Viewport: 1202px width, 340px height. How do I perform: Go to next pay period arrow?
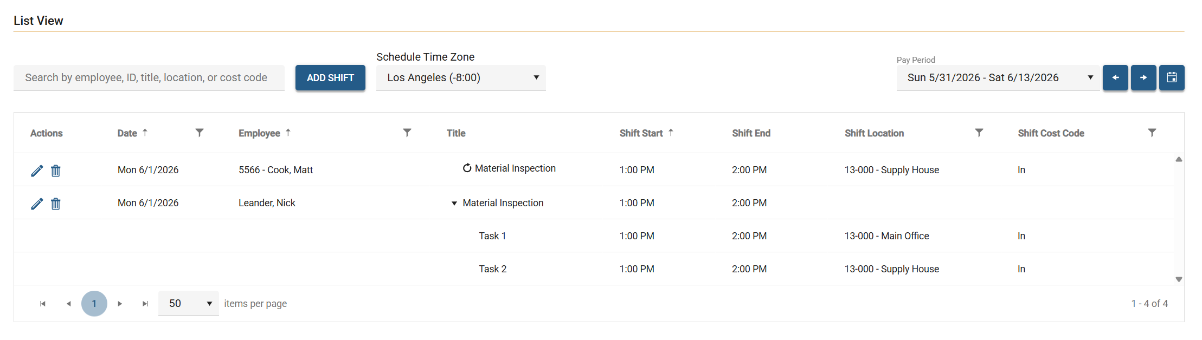coord(1143,77)
